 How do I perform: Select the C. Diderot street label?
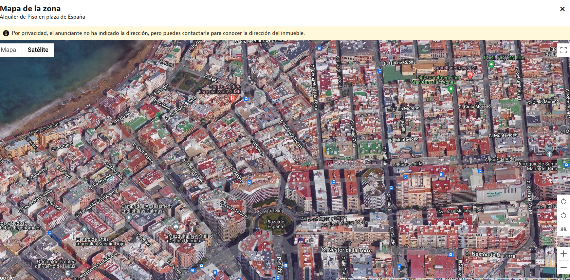click(x=257, y=147)
